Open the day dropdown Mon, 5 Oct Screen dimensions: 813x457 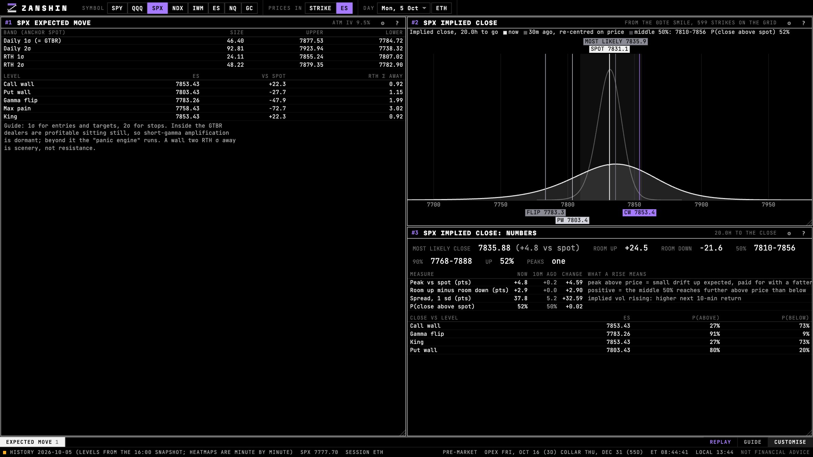click(x=403, y=8)
